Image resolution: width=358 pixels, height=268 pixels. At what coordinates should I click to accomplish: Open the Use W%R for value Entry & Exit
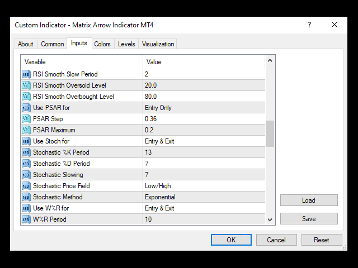(x=204, y=208)
